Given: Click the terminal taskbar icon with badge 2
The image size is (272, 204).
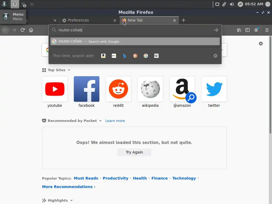Looking at the screenshot, I should coord(24,4).
